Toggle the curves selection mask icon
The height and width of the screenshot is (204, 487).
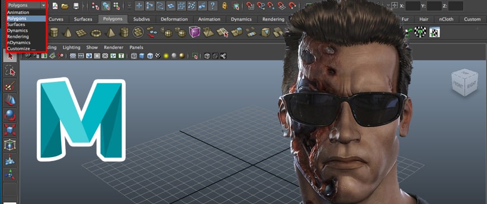pyautogui.click(x=160, y=6)
